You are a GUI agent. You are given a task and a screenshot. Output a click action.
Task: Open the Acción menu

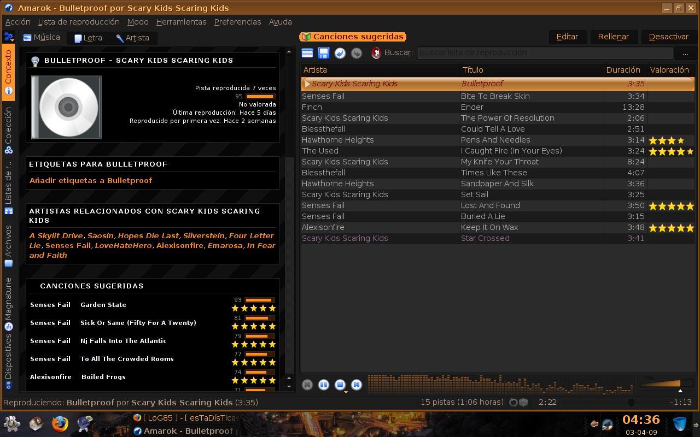pyautogui.click(x=18, y=22)
